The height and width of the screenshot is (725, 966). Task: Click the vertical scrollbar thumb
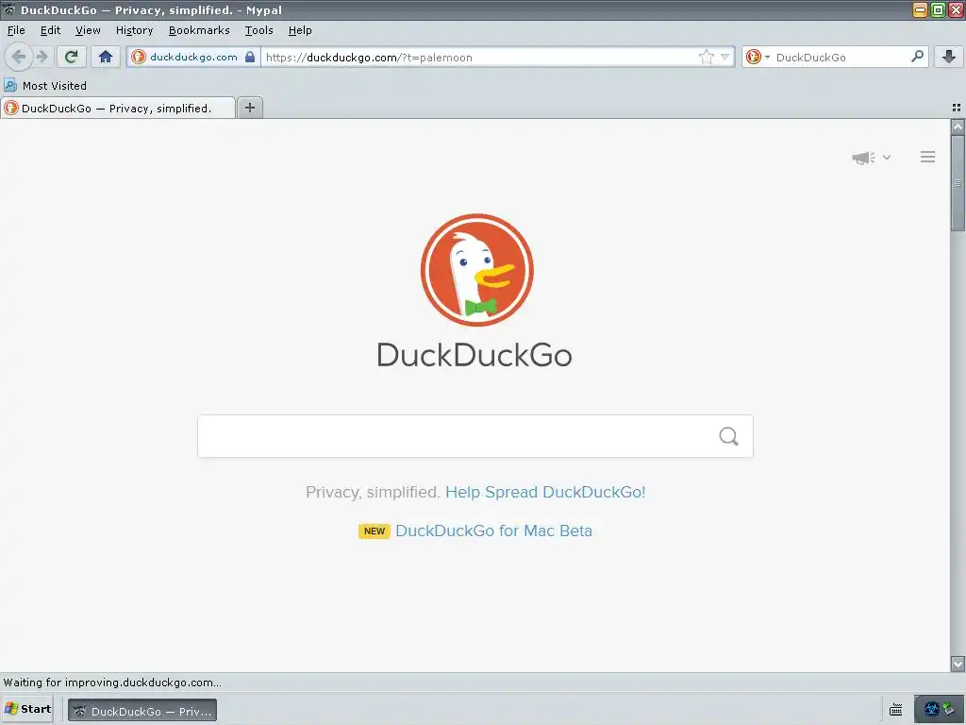pyautogui.click(x=958, y=183)
